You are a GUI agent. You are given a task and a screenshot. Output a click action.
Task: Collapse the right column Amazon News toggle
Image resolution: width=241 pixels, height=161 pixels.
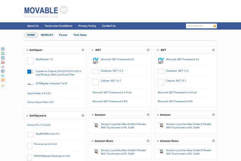click(158, 141)
